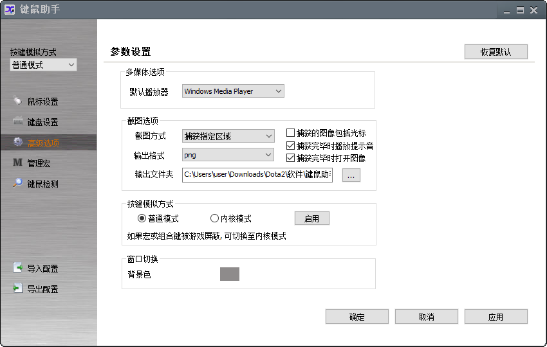The image size is (547, 347).
Task: Expand the 默认播放器 dropdown
Action: (x=233, y=91)
